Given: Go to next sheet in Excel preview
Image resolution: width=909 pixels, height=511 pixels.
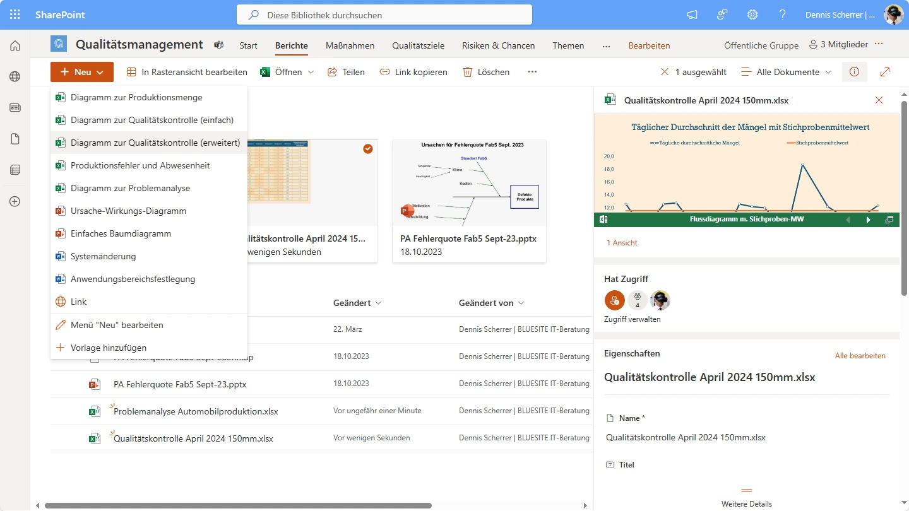Looking at the screenshot, I should point(869,220).
